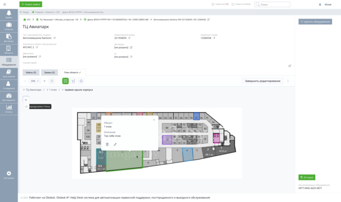Screen dimensions: 341x202
Task: Click the back arrow to previous plan
Action: pos(26,100)
